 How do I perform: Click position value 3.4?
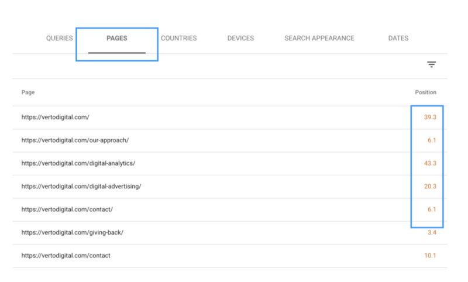432,232
